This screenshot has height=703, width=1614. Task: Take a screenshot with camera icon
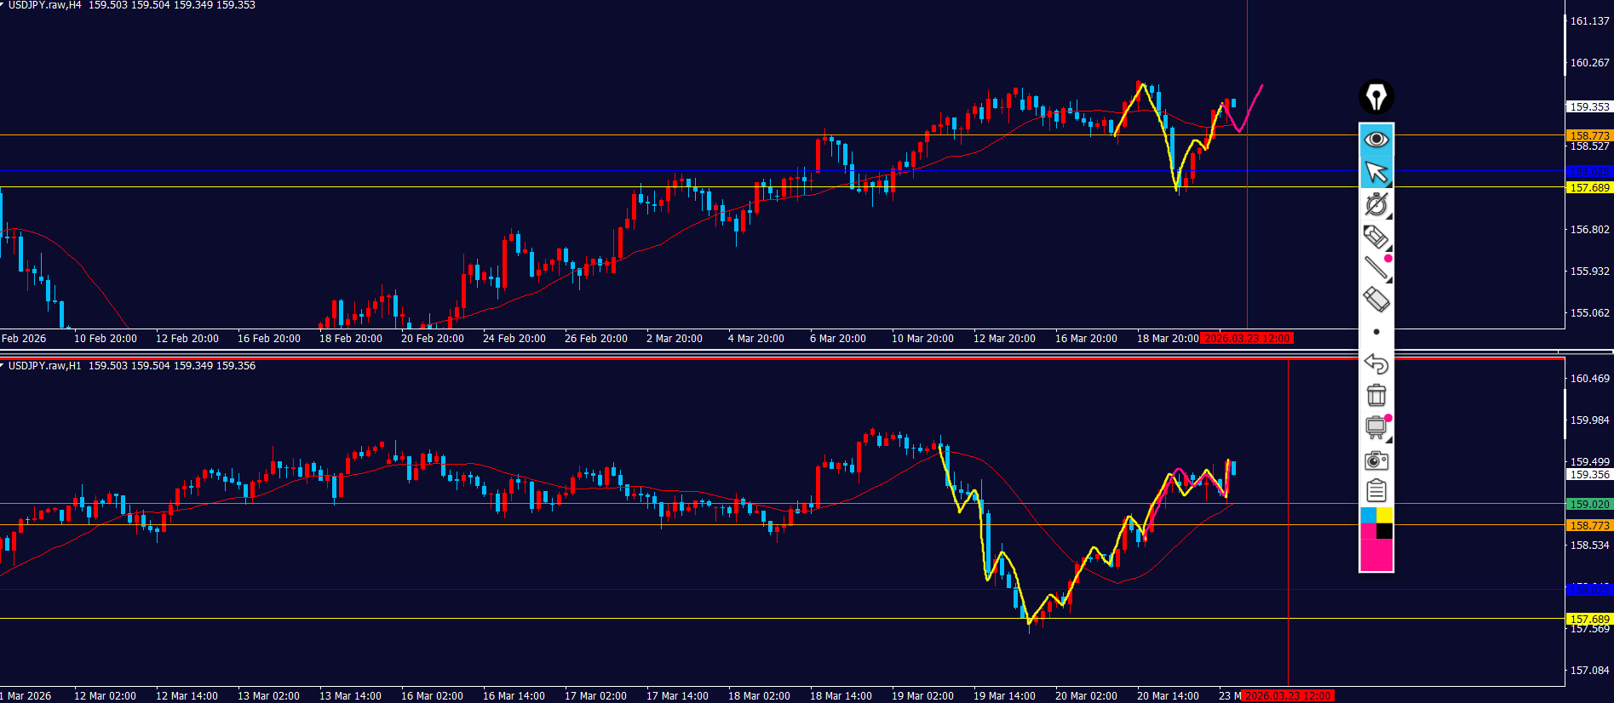click(1376, 460)
